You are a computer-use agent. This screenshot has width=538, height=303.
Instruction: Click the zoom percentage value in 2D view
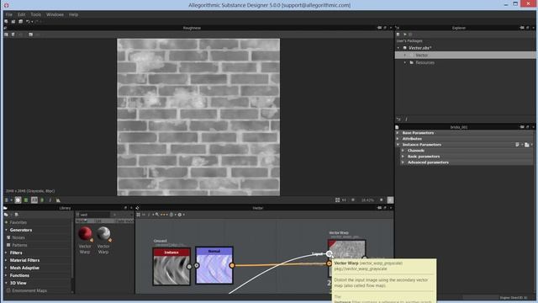click(x=367, y=200)
